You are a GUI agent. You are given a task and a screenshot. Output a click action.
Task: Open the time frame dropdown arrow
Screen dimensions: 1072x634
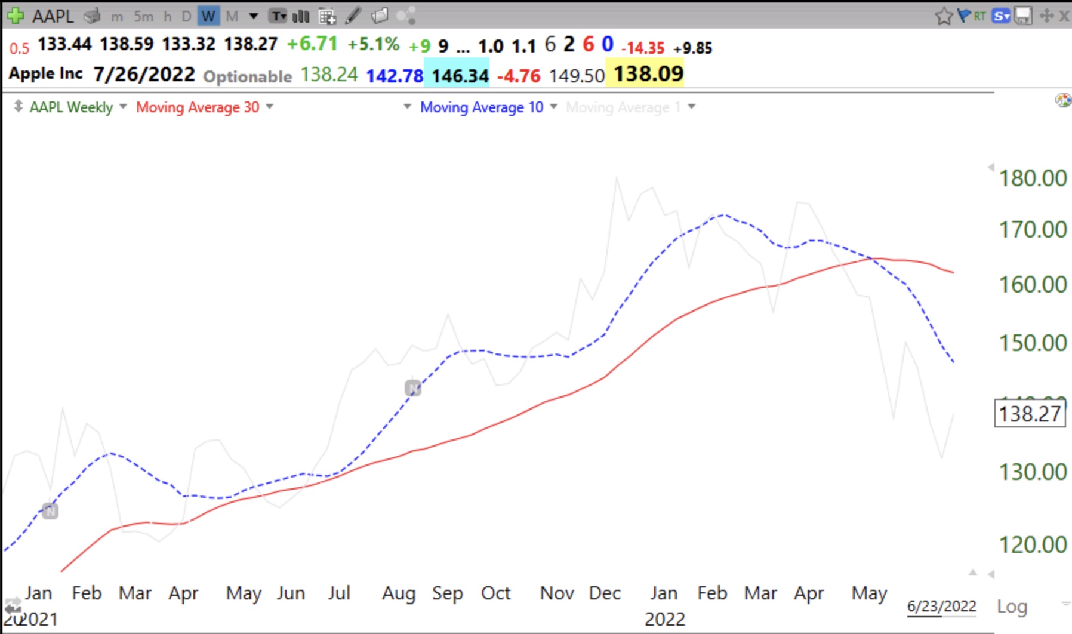click(254, 16)
